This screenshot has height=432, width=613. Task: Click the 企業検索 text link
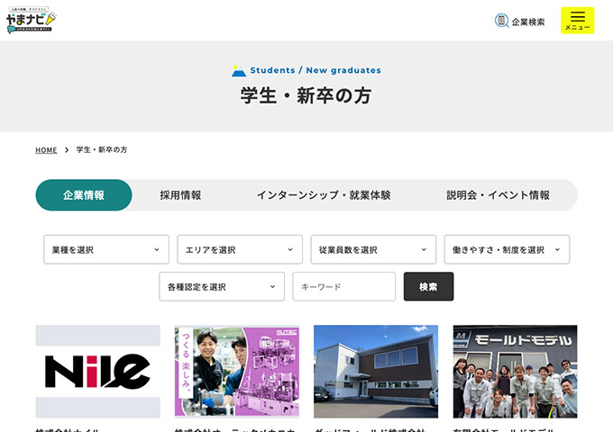(528, 22)
